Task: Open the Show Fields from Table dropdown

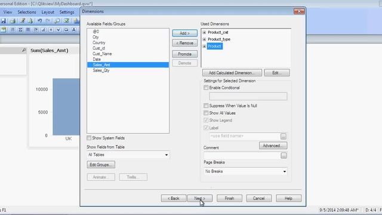Action: click(x=128, y=155)
